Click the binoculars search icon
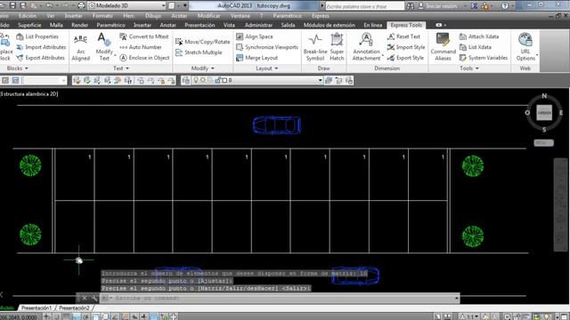The image size is (570, 320). pyautogui.click(x=410, y=6)
